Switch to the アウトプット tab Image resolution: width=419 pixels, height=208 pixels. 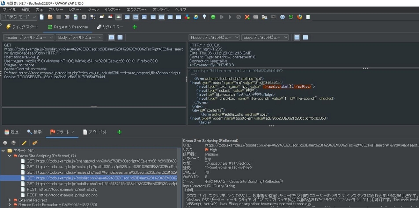click(95, 132)
